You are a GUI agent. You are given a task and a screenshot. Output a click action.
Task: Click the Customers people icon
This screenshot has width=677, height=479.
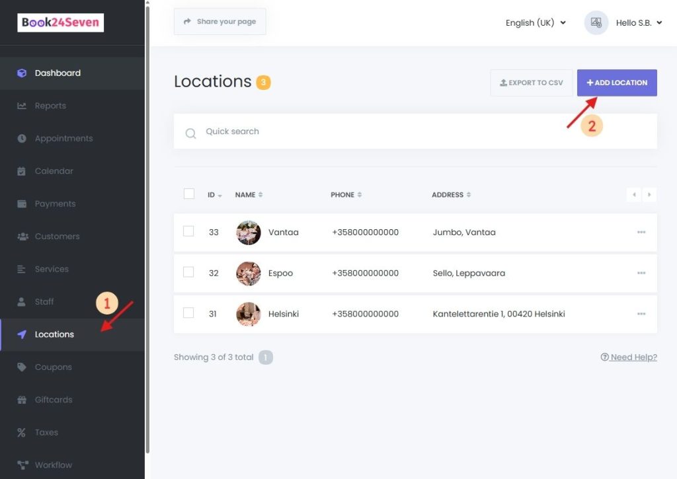tap(22, 237)
